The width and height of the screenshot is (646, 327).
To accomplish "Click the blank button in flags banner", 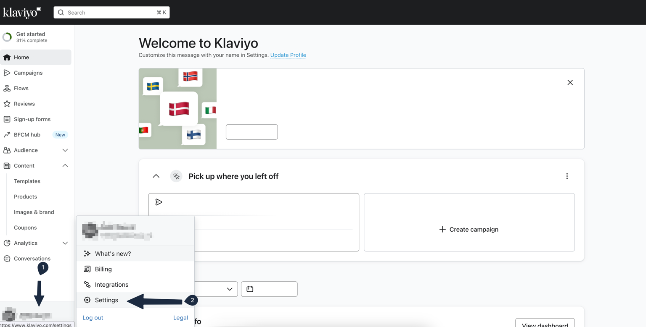I will point(252,132).
